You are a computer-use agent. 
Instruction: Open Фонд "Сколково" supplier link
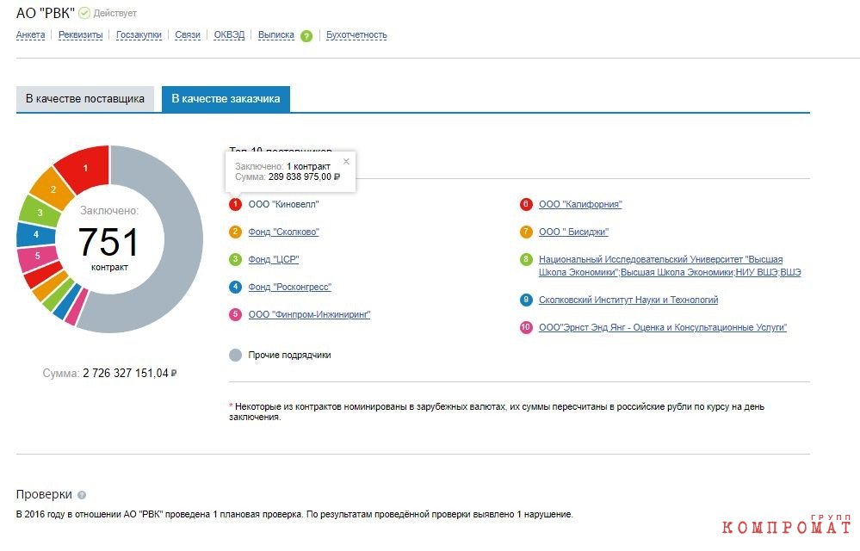click(283, 232)
